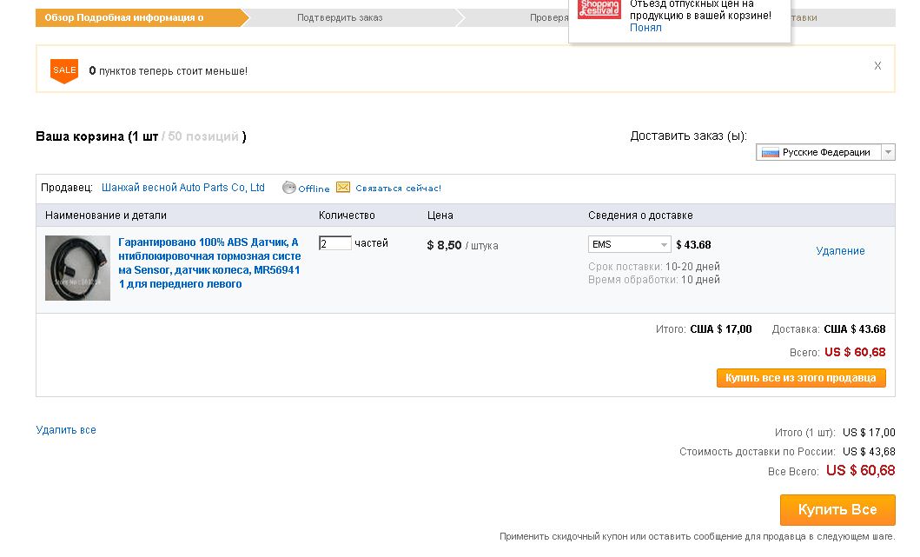Viewport: 920px width, 557px height.
Task: Go to the 'Подтвердить заказ' step
Action: click(340, 17)
